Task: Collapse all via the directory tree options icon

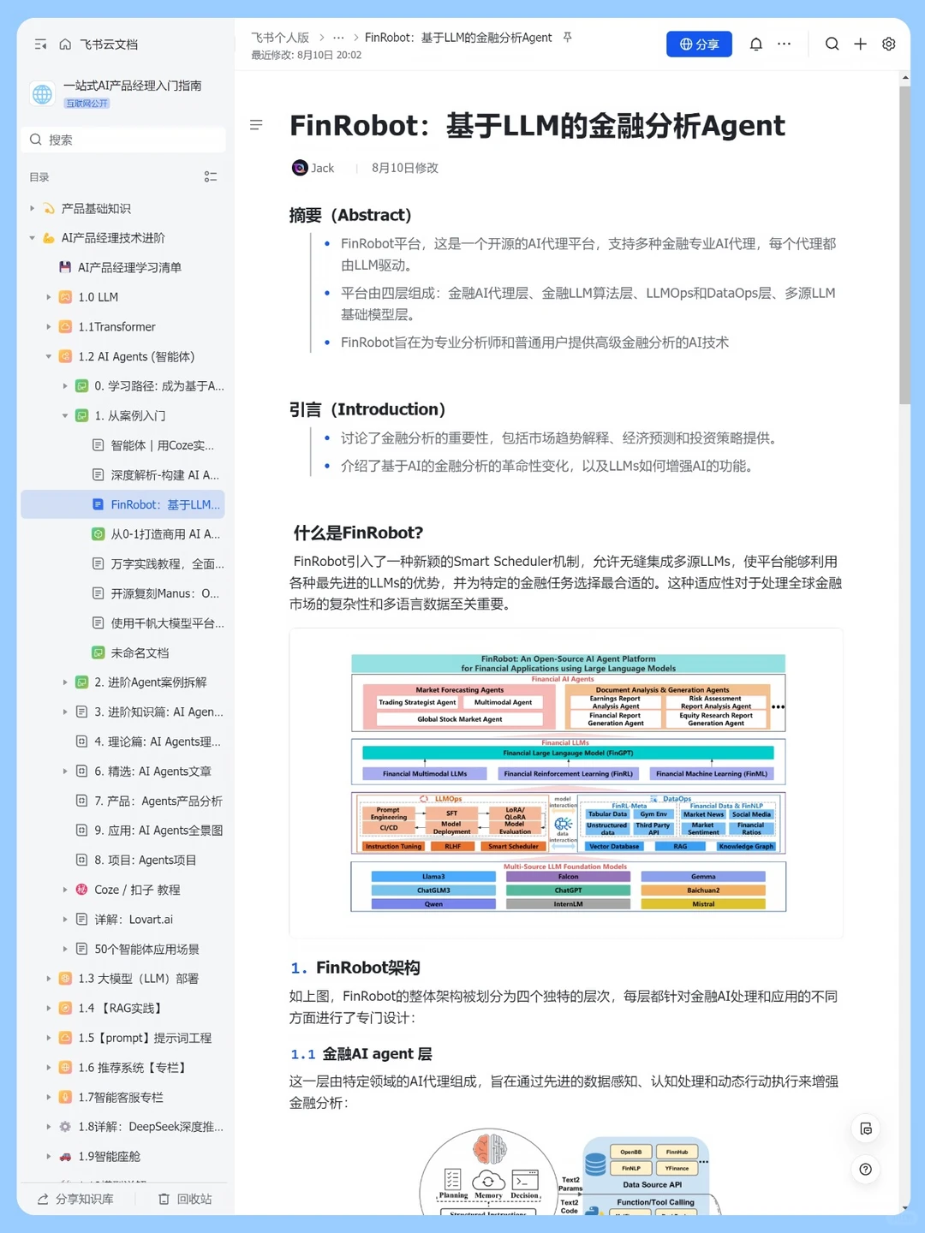Action: coord(211,177)
